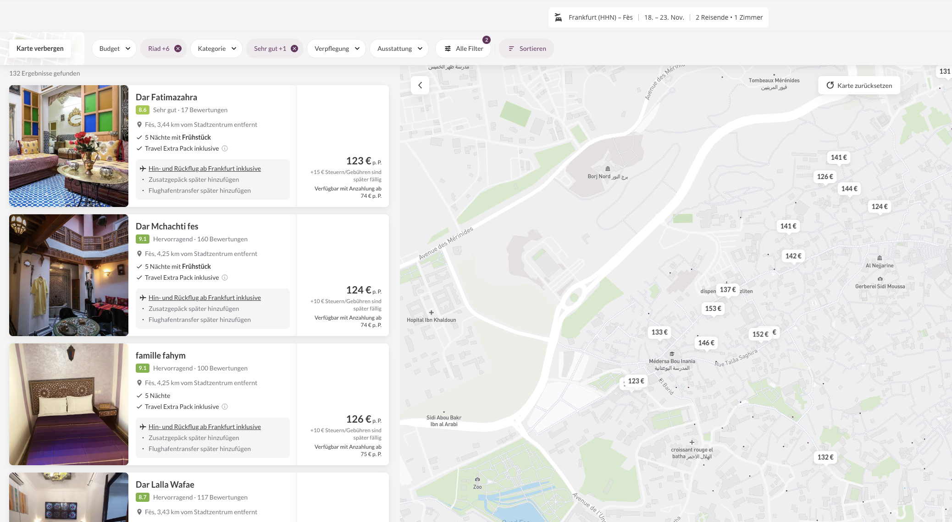Click the flight and hotel icon in search bar
952x522 pixels.
coord(558,17)
